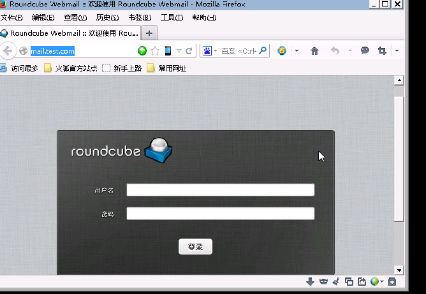The height and width of the screenshot is (294, 426).
Task: Open Baidu search engine selector
Action: click(x=210, y=51)
